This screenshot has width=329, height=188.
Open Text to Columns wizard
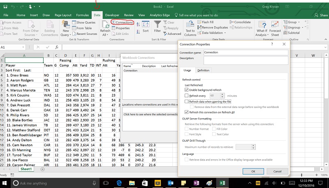point(190,28)
